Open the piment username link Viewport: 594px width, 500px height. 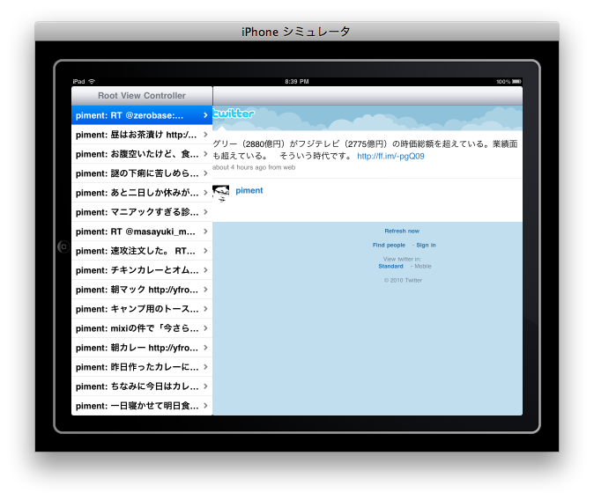(x=249, y=190)
